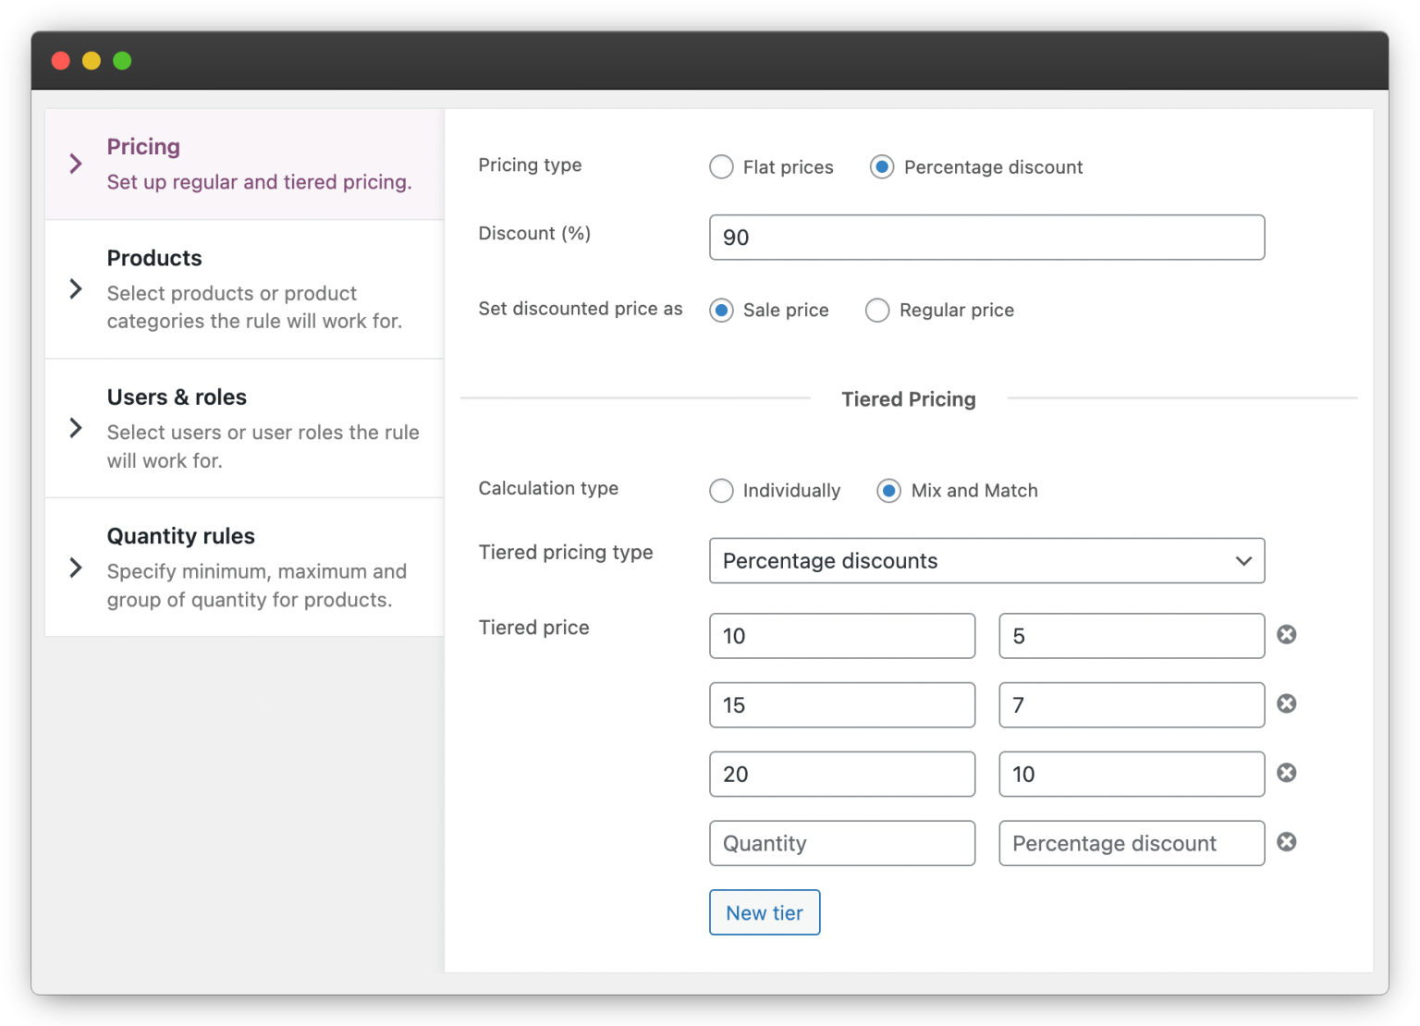Click the arrow icon next to Products

[x=75, y=289]
